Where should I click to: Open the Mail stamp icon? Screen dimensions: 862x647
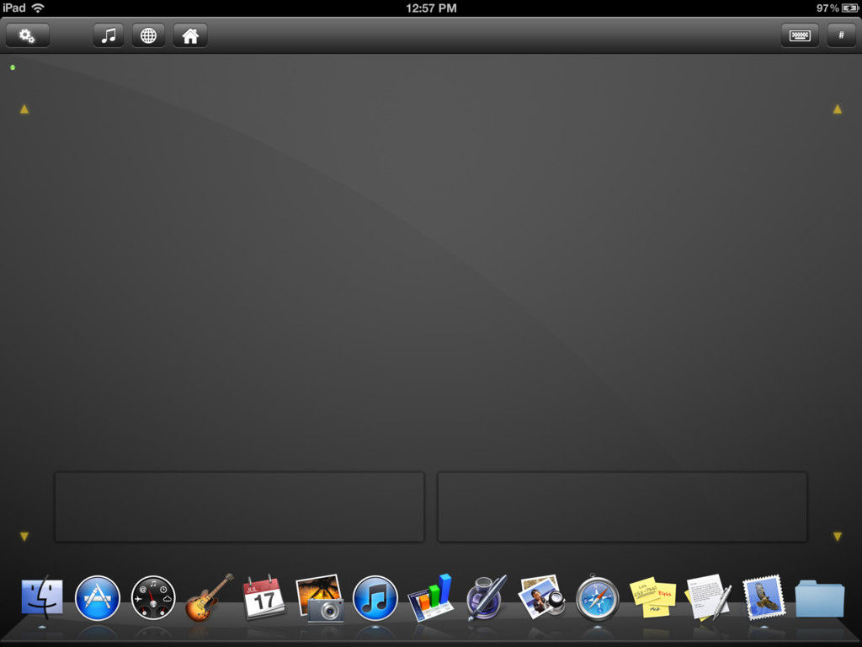pos(764,598)
